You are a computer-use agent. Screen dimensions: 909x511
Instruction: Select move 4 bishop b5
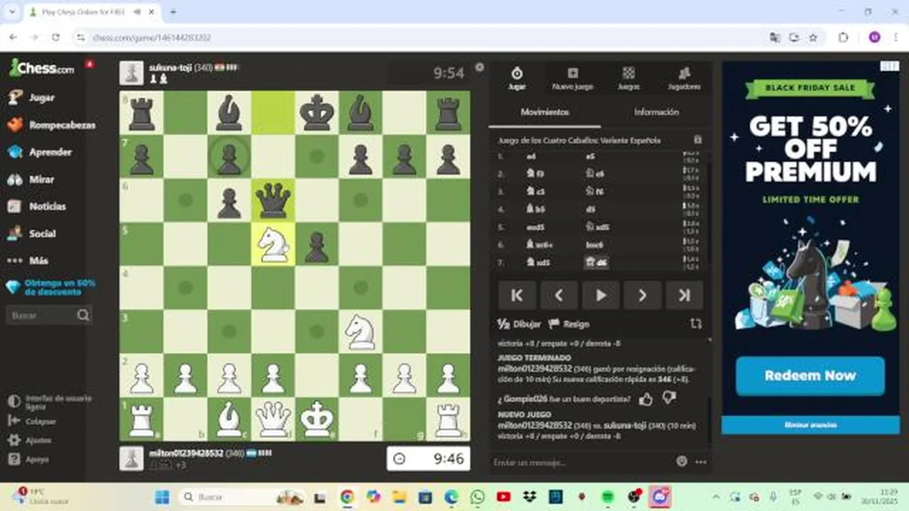click(x=535, y=209)
